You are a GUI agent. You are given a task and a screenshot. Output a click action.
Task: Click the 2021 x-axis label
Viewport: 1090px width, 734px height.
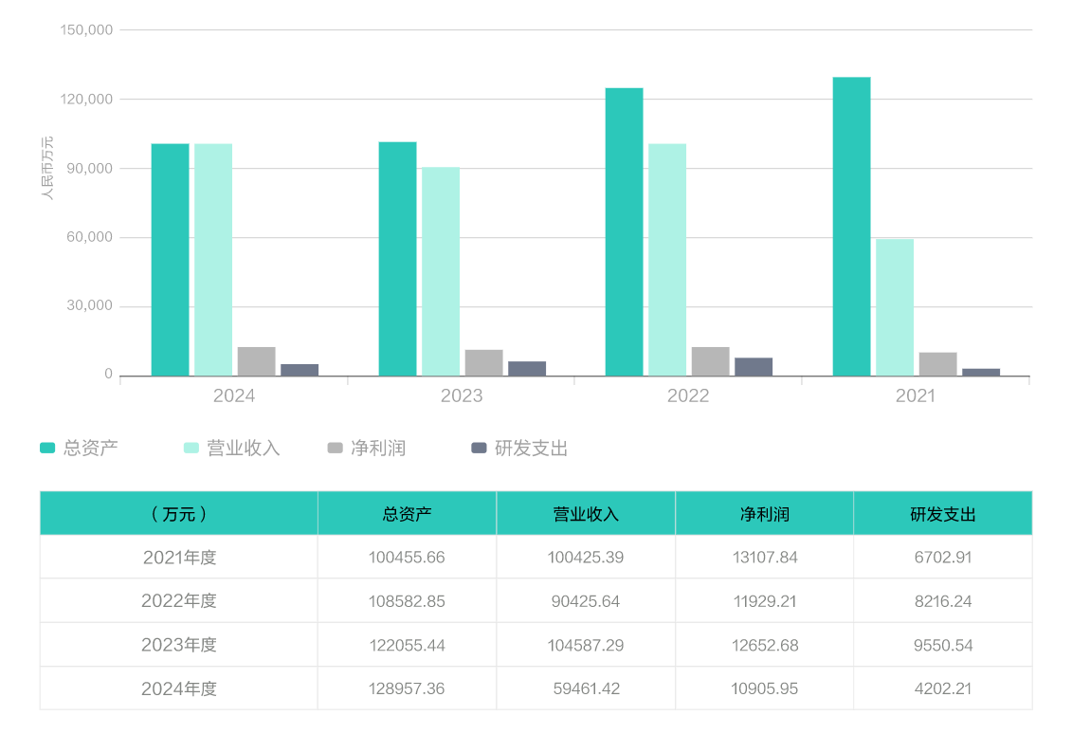coord(915,395)
